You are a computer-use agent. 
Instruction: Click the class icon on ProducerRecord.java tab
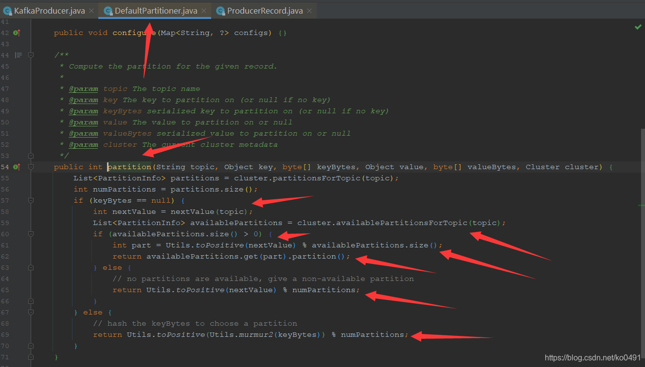(x=220, y=11)
